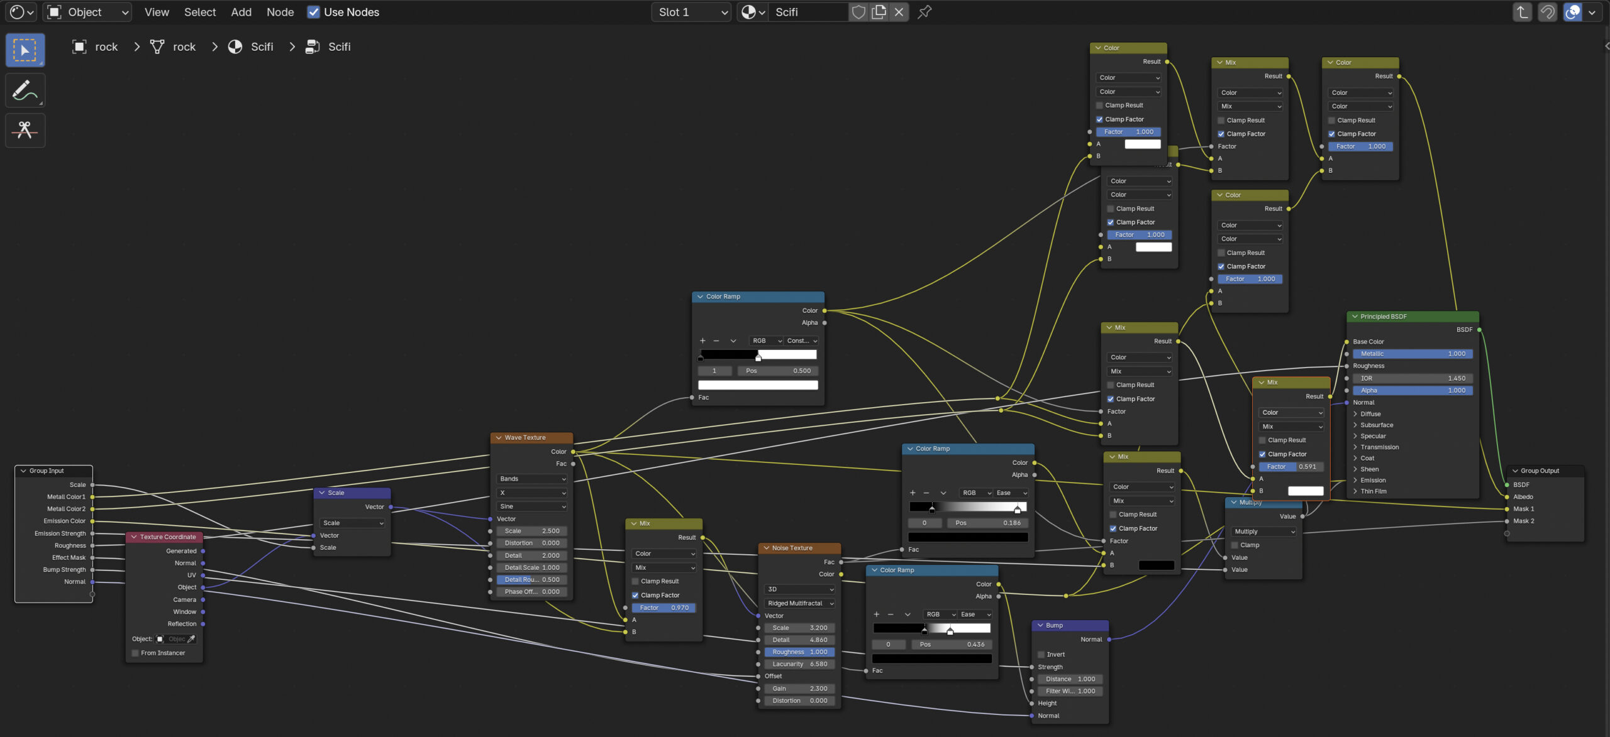Disable Clamp Factor on Mix with Factor 0.591
The image size is (1610, 737).
pyautogui.click(x=1262, y=454)
